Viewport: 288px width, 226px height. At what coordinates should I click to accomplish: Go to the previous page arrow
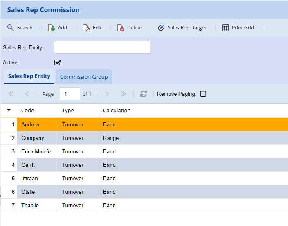coord(27,94)
